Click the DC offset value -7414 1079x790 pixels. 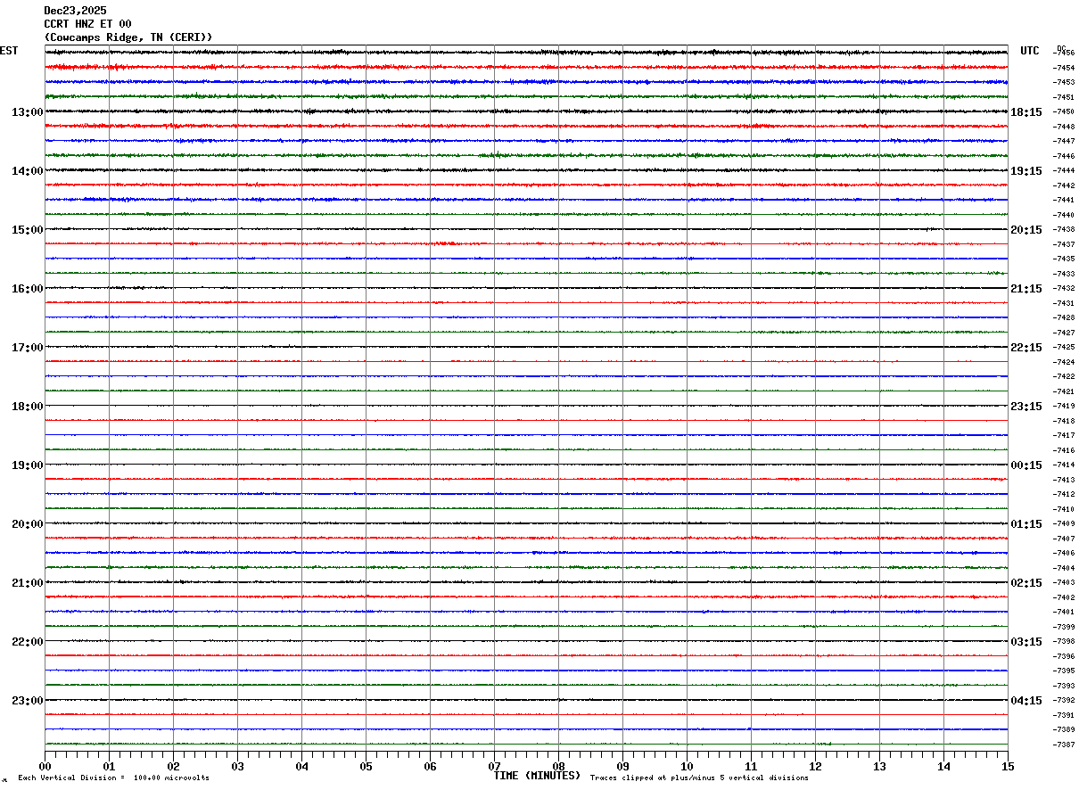1063,465
